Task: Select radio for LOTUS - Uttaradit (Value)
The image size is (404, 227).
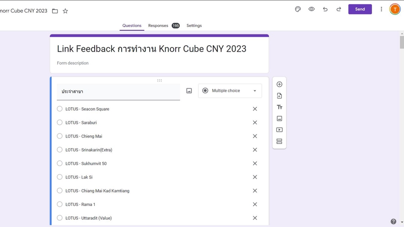Action: (59, 218)
